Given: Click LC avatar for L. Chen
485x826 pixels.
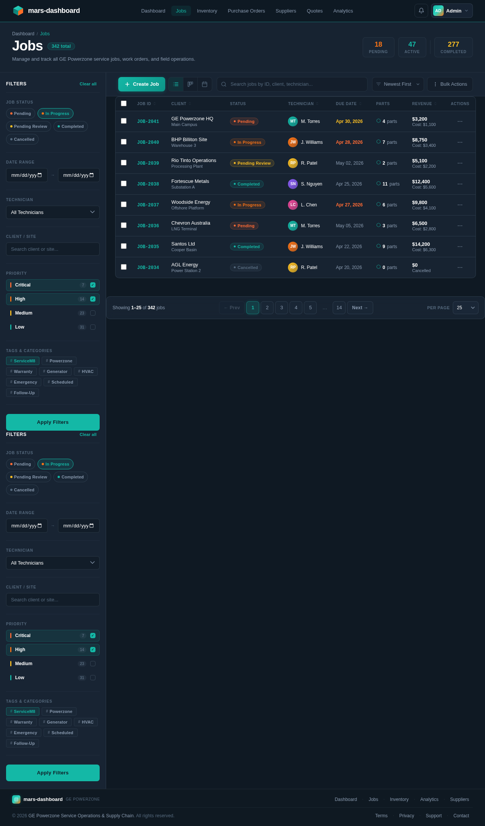Looking at the screenshot, I should coord(293,205).
